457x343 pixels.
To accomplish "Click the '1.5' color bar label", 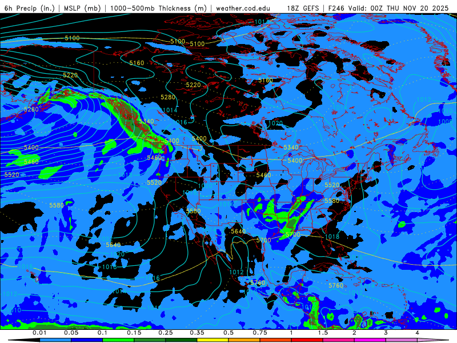I will 323,333.
